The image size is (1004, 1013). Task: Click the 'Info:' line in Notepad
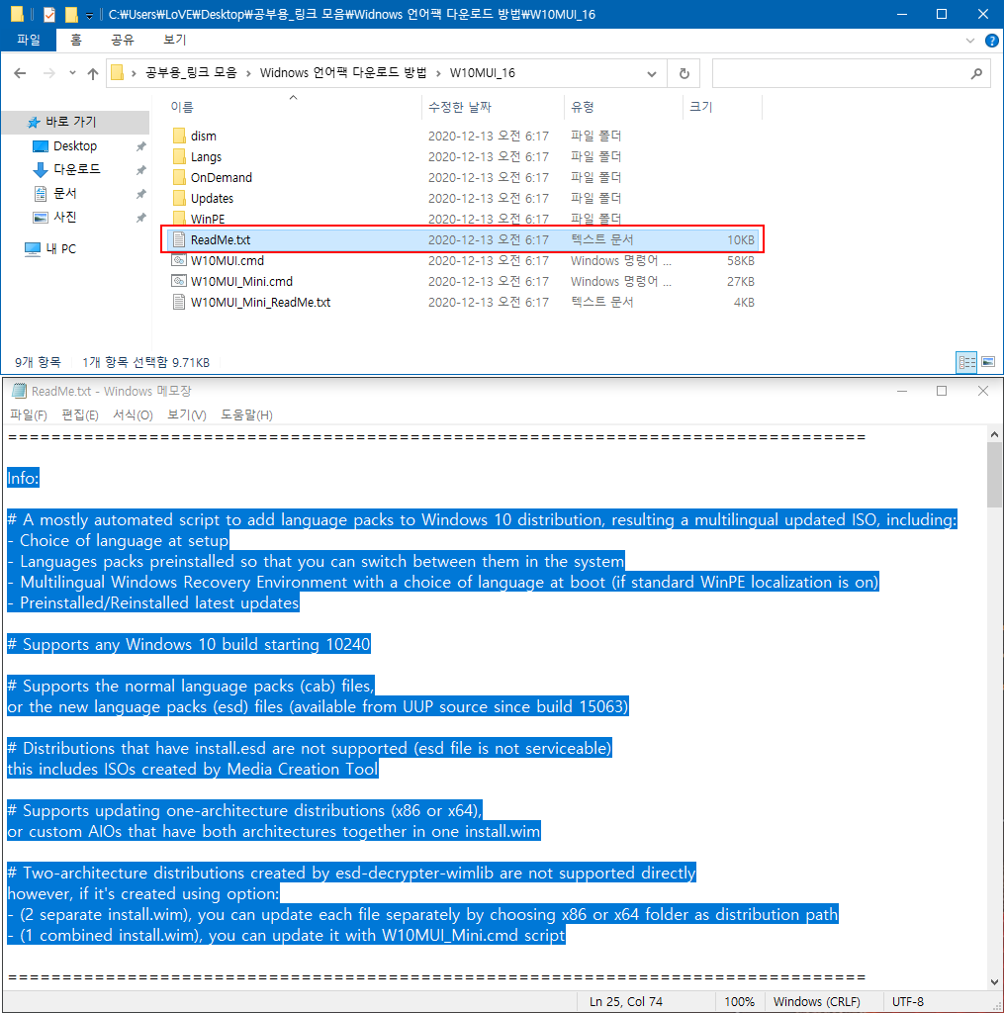pyautogui.click(x=24, y=478)
